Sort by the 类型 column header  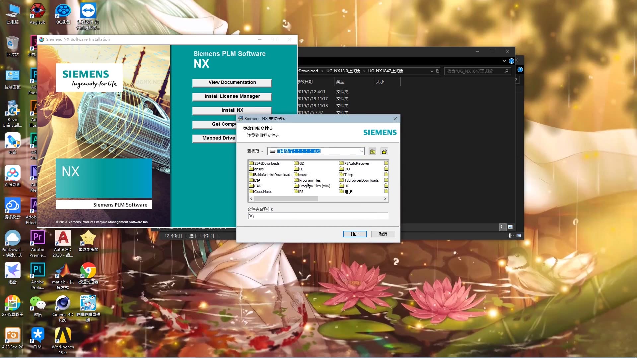(x=340, y=82)
